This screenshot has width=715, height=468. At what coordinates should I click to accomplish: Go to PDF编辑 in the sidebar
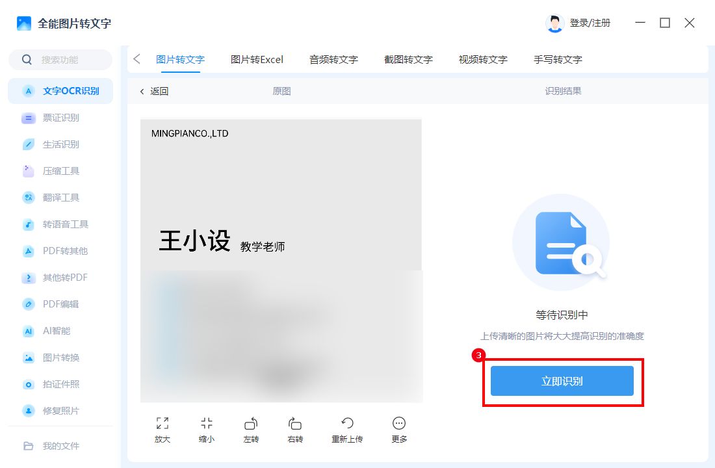coord(60,304)
